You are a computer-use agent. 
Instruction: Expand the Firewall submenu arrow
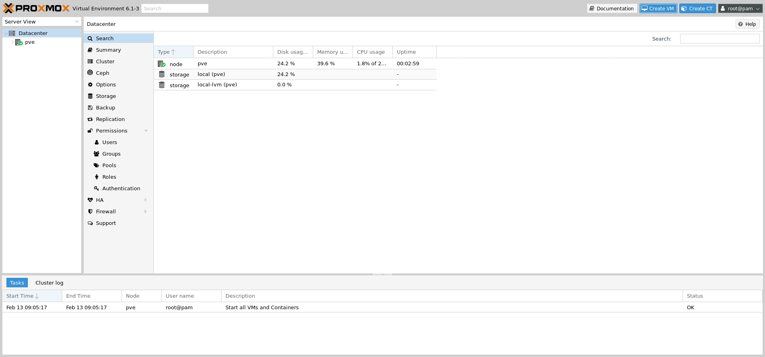click(146, 212)
